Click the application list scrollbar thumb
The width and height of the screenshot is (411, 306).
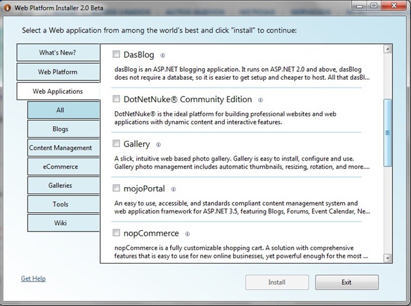[x=388, y=133]
